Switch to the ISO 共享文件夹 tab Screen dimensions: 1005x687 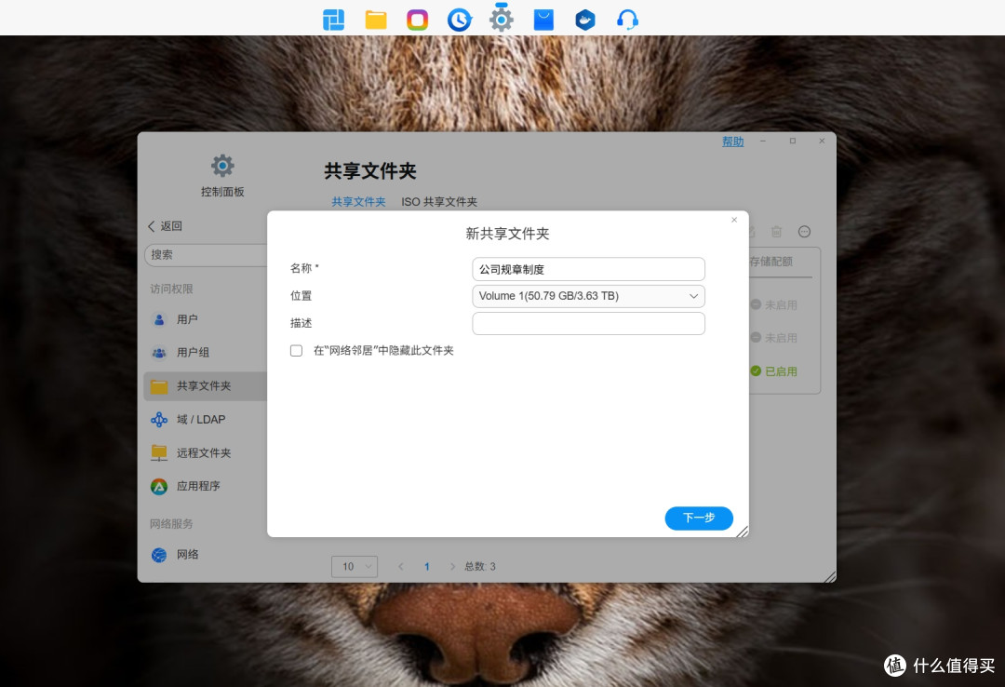(x=439, y=202)
